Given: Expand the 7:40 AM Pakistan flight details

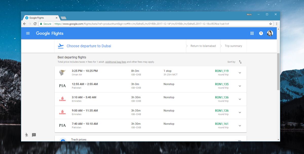Looking at the screenshot, I should tap(240, 126).
